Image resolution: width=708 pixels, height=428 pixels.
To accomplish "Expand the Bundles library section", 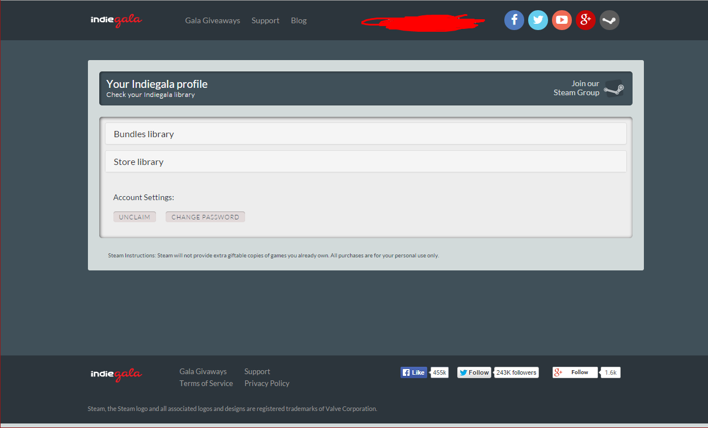I will coord(365,134).
